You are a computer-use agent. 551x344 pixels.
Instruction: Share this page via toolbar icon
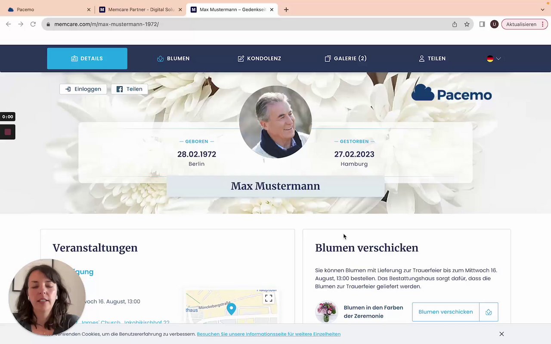point(455,24)
